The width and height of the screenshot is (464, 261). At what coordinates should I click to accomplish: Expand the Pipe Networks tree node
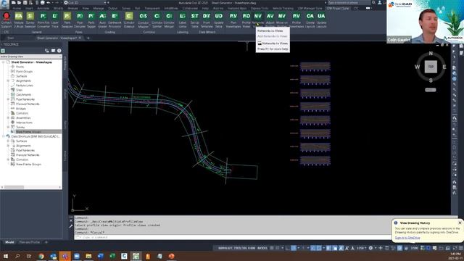[x=8, y=99]
